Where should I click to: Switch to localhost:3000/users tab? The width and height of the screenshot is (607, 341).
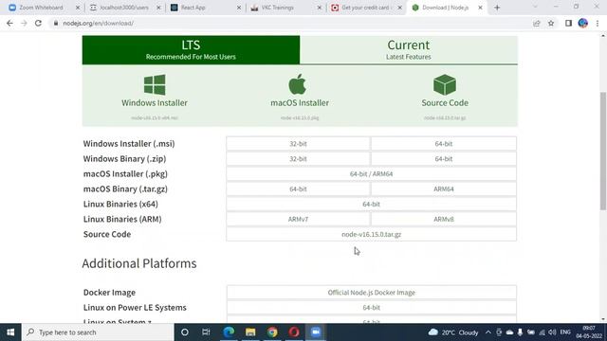click(x=124, y=8)
